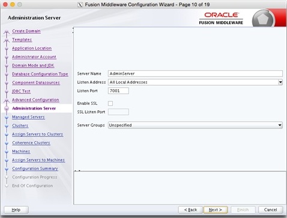The height and width of the screenshot is (218, 287).
Task: Select the Administration Server step
Action: coord(34,108)
